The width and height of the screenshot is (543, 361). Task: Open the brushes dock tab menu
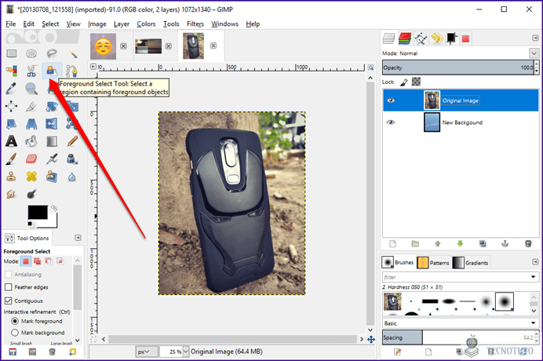pos(535,262)
